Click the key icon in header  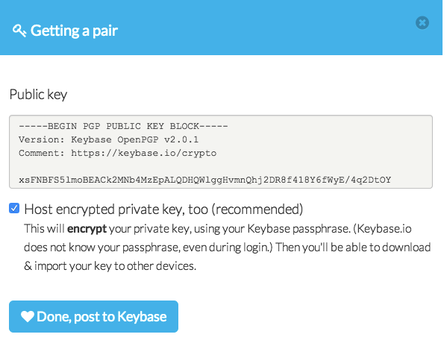pyautogui.click(x=19, y=31)
